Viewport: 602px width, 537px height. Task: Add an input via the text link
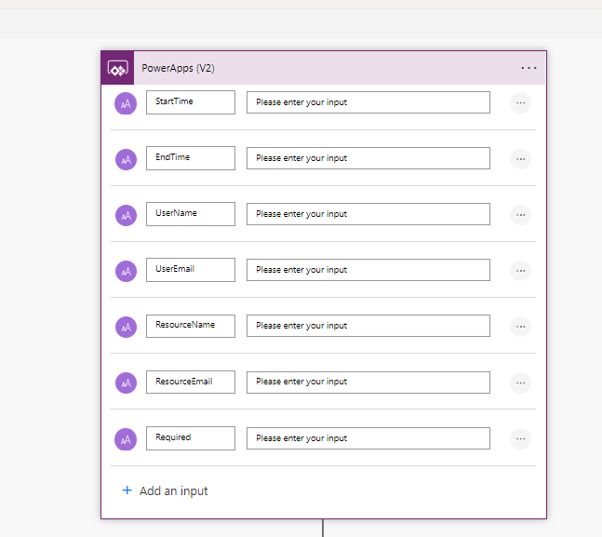[174, 490]
